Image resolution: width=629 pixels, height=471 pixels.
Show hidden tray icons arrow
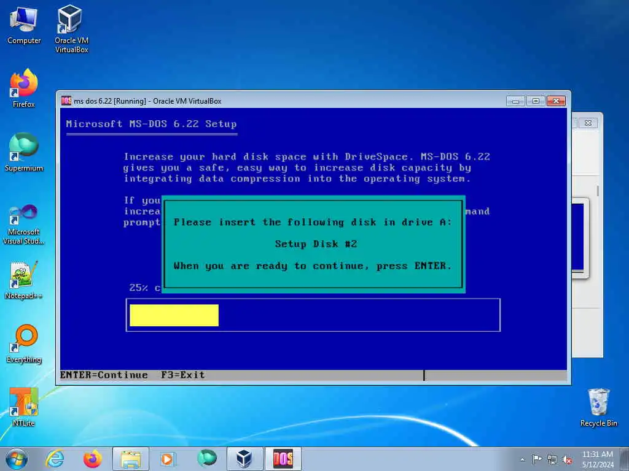tap(522, 460)
